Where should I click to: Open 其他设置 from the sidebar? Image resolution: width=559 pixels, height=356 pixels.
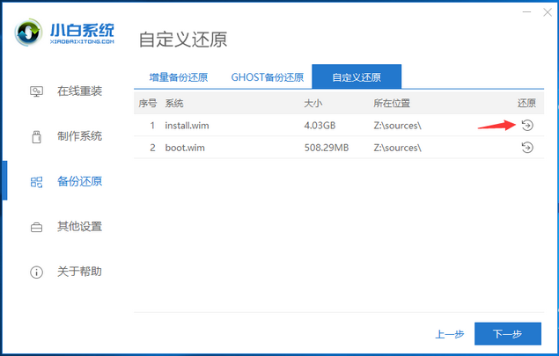79,227
